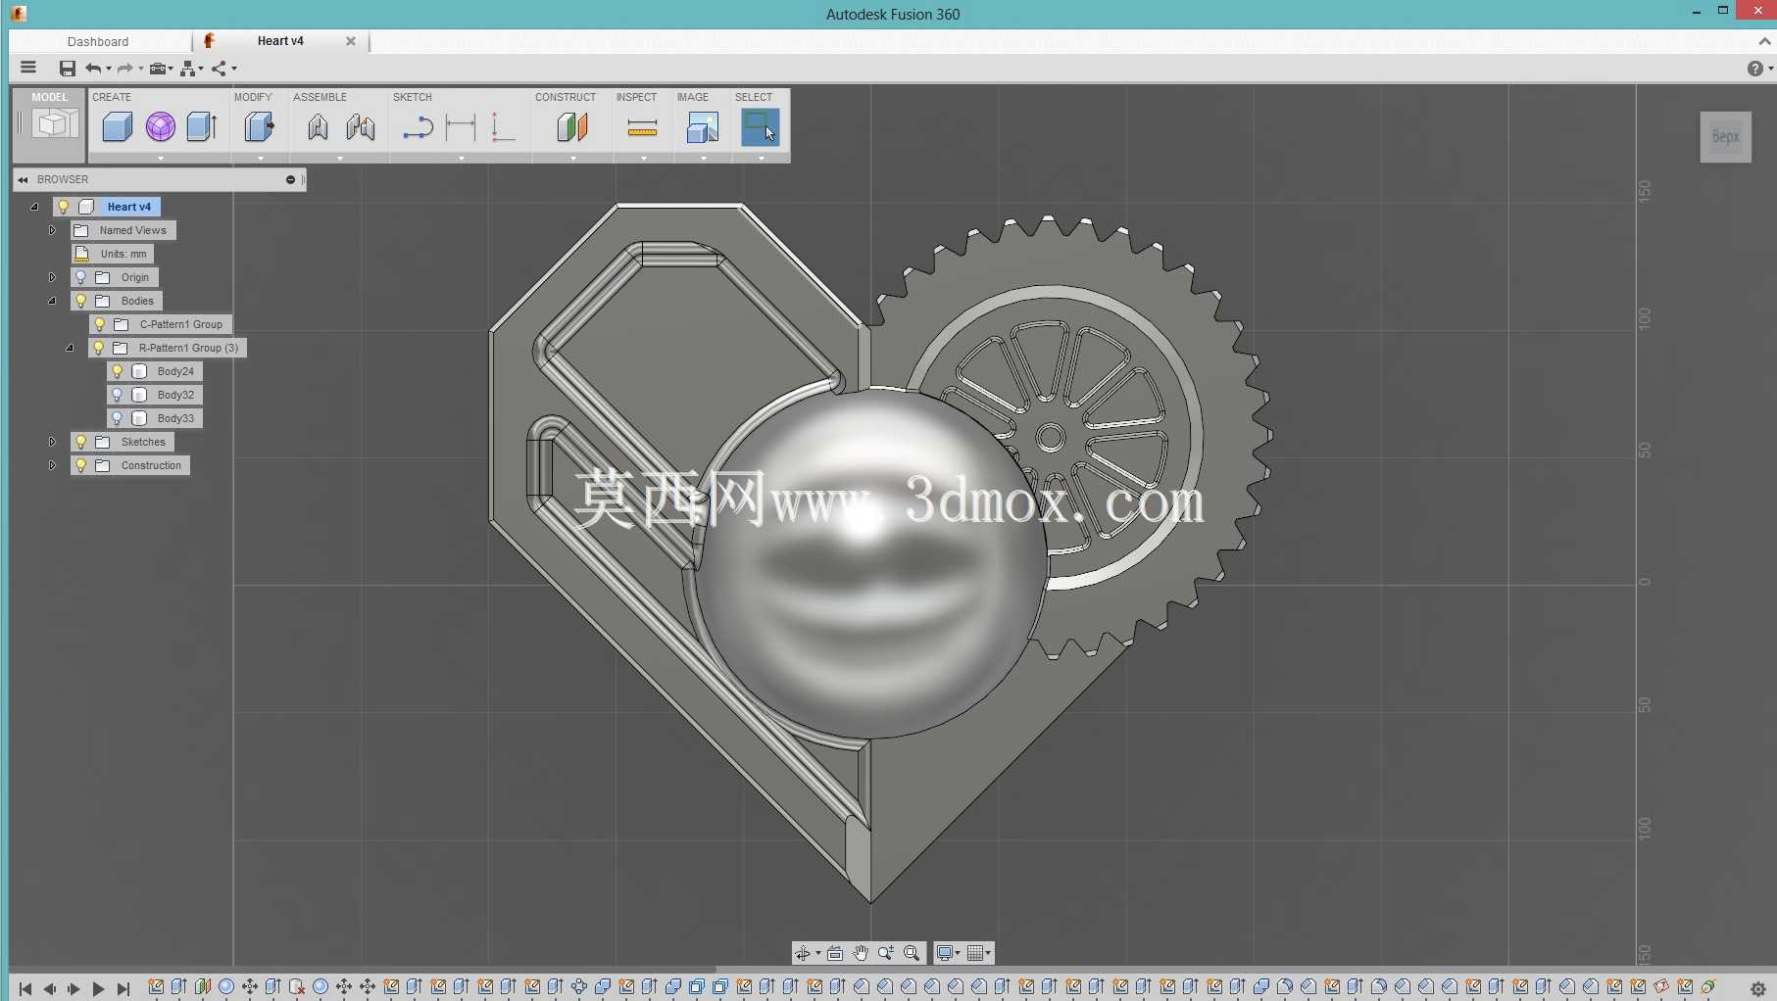Image resolution: width=1777 pixels, height=1001 pixels.
Task: Expand the Named Views node
Action: (52, 230)
